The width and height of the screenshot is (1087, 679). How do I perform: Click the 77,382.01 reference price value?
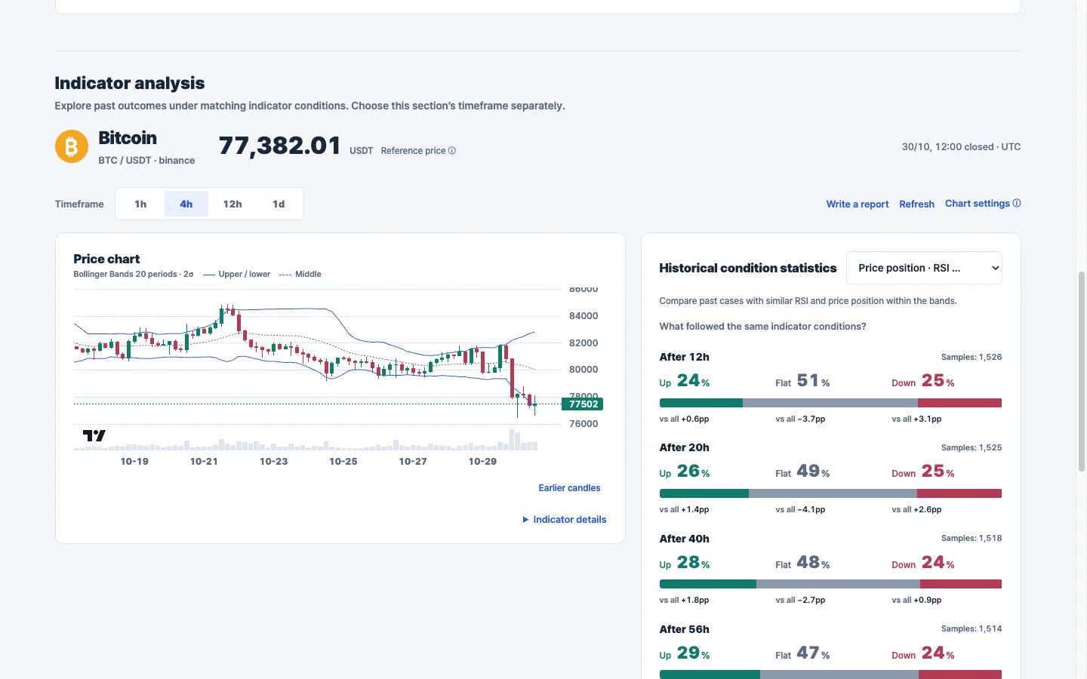280,145
